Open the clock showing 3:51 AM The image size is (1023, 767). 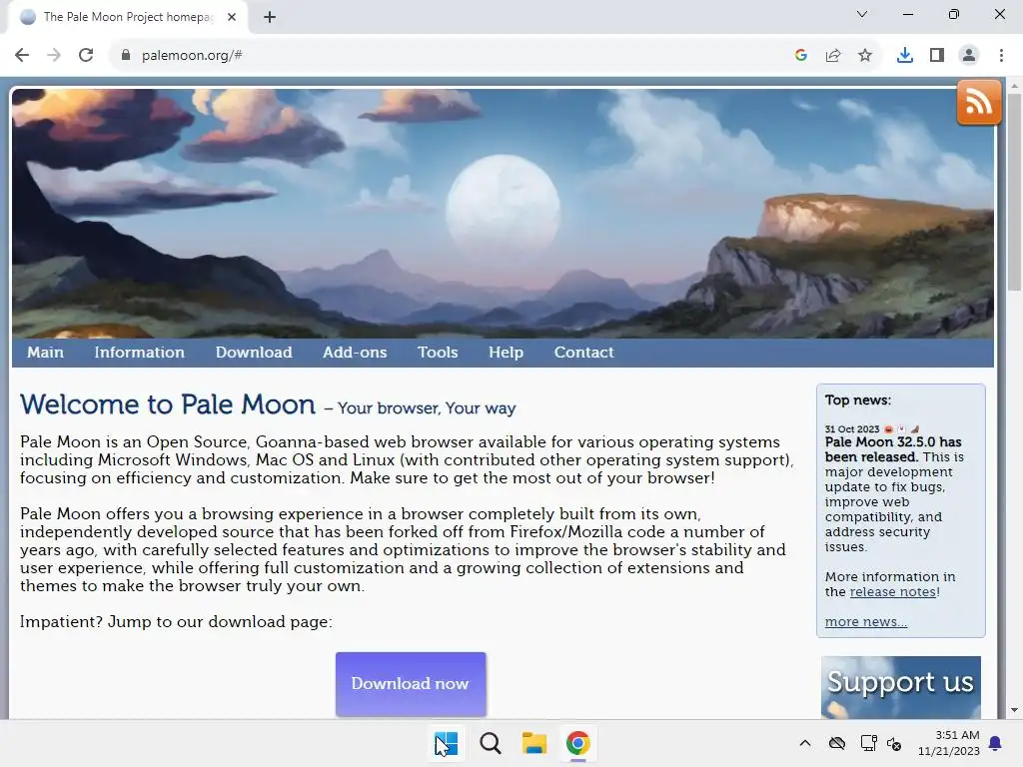click(949, 743)
